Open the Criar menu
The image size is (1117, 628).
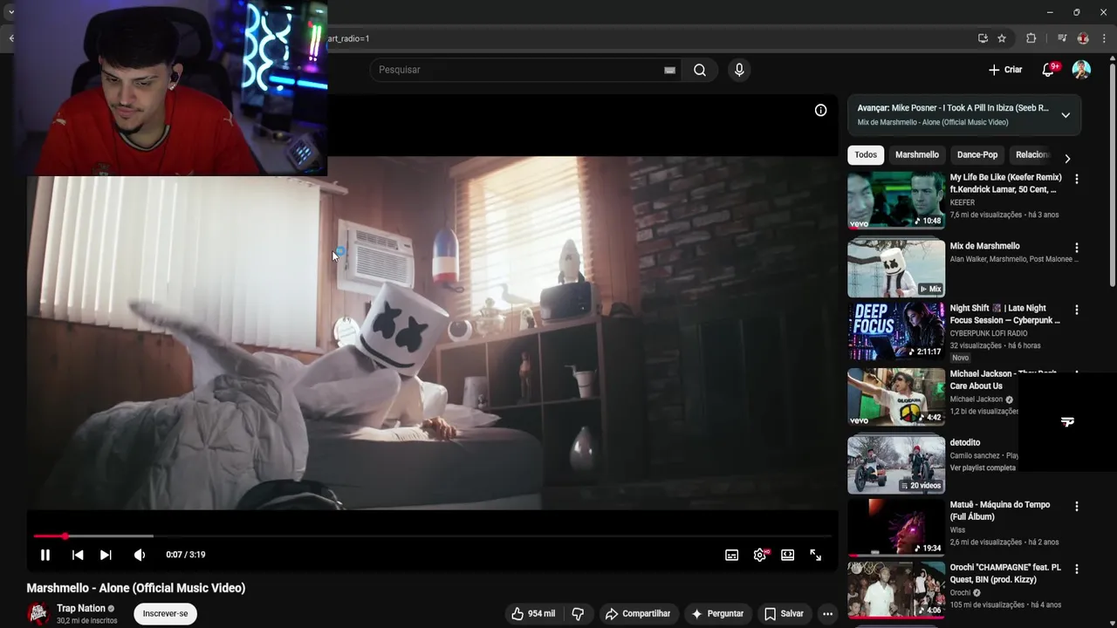1005,70
